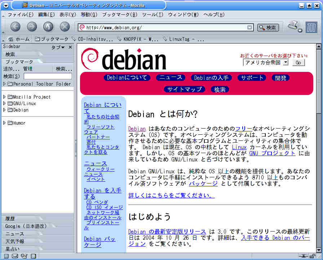Open the CD-Inhaltsv... bookmark
Image resolution: width=323 pixels, height=260 pixels.
click(x=93, y=39)
